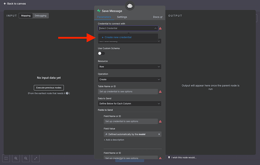Click the robot agent node icon
Screen dimensions: 260x165
130,6
